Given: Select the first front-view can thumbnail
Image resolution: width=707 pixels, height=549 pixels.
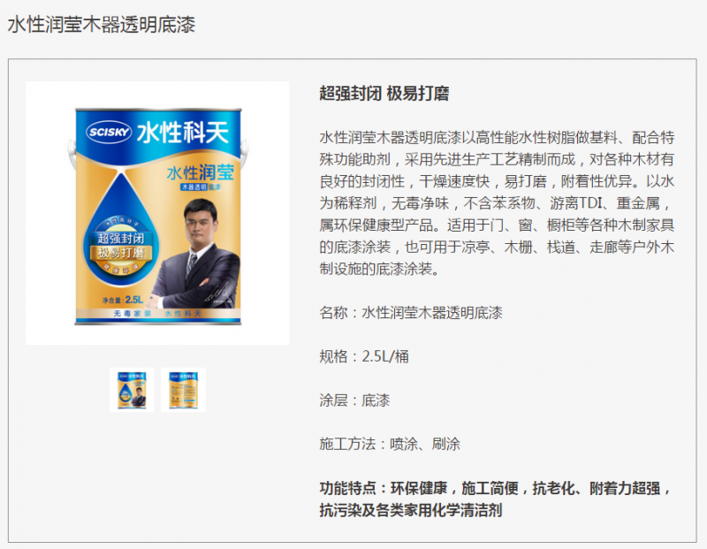Looking at the screenshot, I should (132, 390).
